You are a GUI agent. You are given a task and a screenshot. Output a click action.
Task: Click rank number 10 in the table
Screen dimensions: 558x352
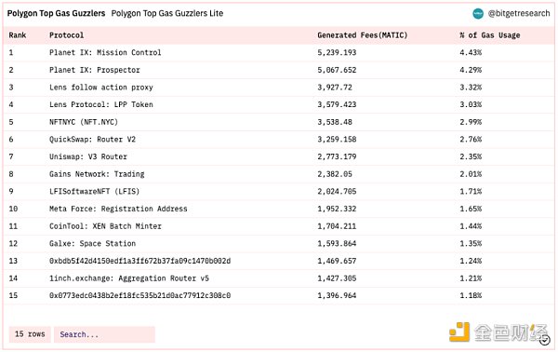tap(13, 209)
